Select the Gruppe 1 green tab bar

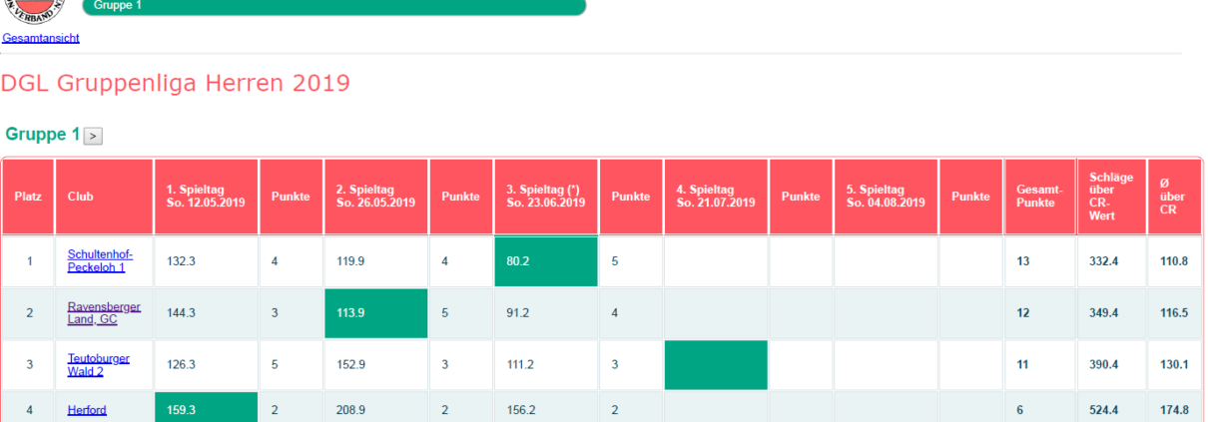334,7
